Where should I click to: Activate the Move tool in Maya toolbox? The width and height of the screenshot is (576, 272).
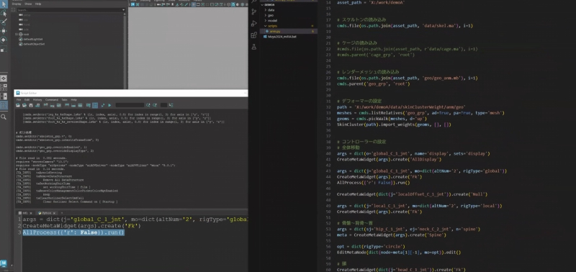click(4, 31)
